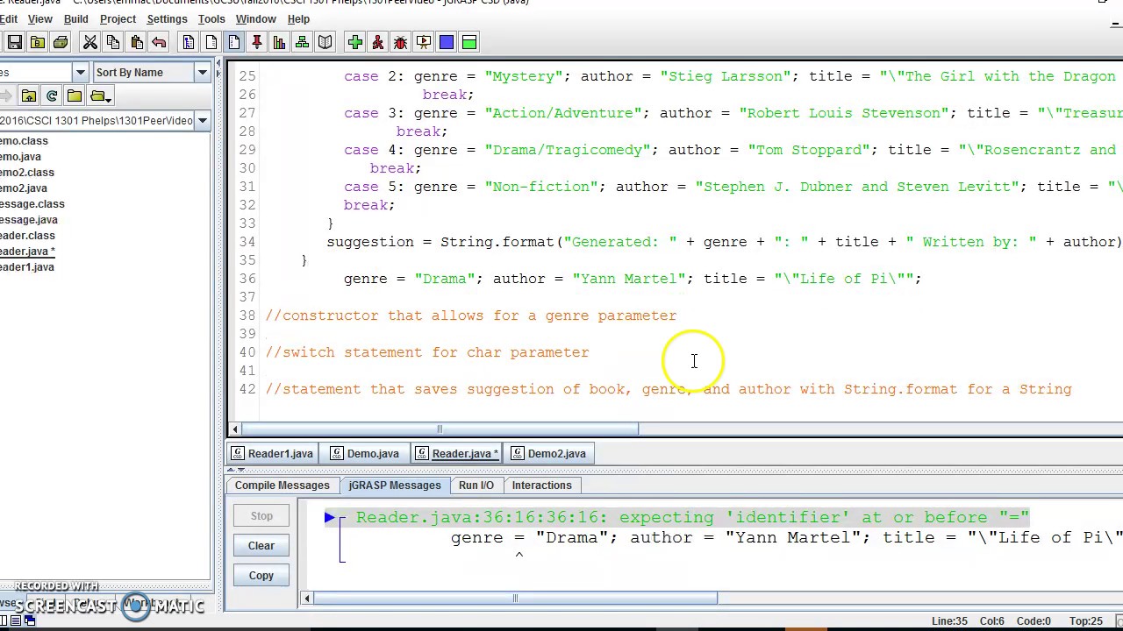1123x631 pixels.
Task: Switch to the Reader1.java editor tab
Action: coord(272,454)
